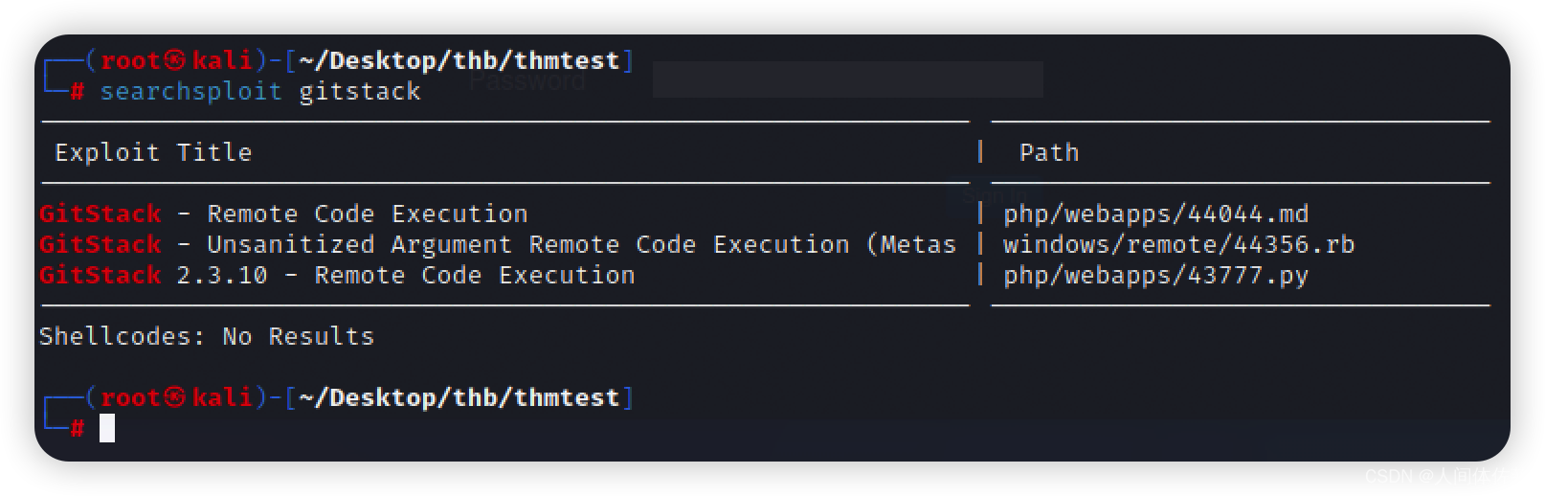This screenshot has width=1545, height=496.
Task: Click the red root text in the top prompt
Action: (130, 60)
